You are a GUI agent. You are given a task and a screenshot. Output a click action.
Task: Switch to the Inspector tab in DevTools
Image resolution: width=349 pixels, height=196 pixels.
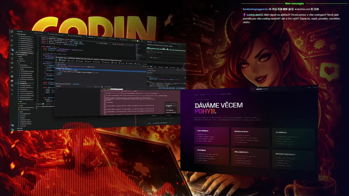(62, 60)
